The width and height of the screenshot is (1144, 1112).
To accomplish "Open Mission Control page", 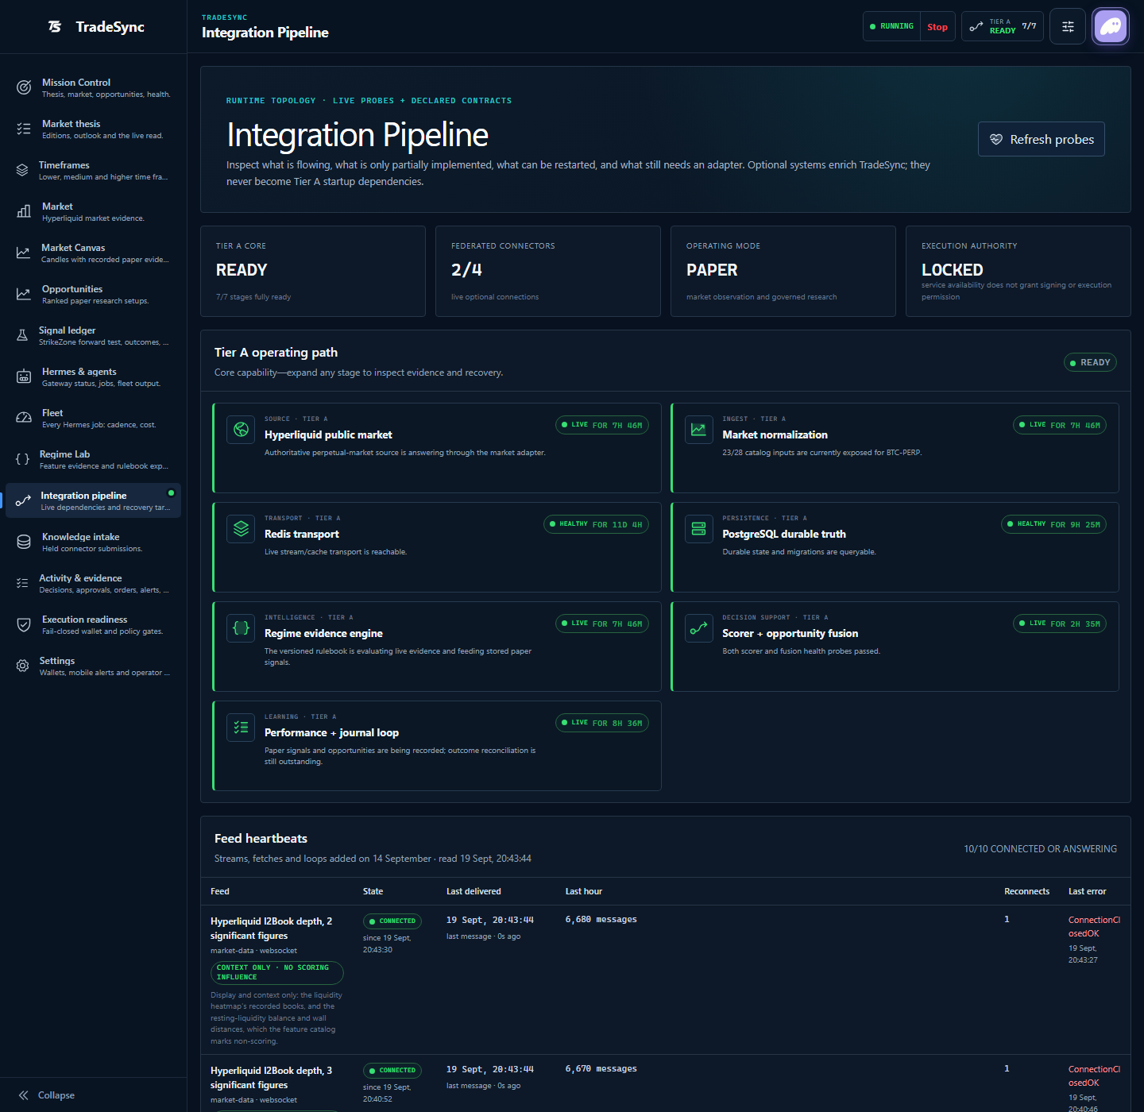I will point(93,87).
